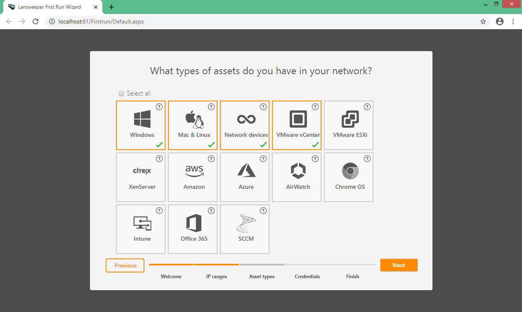Check the Select all checkbox

tap(121, 94)
